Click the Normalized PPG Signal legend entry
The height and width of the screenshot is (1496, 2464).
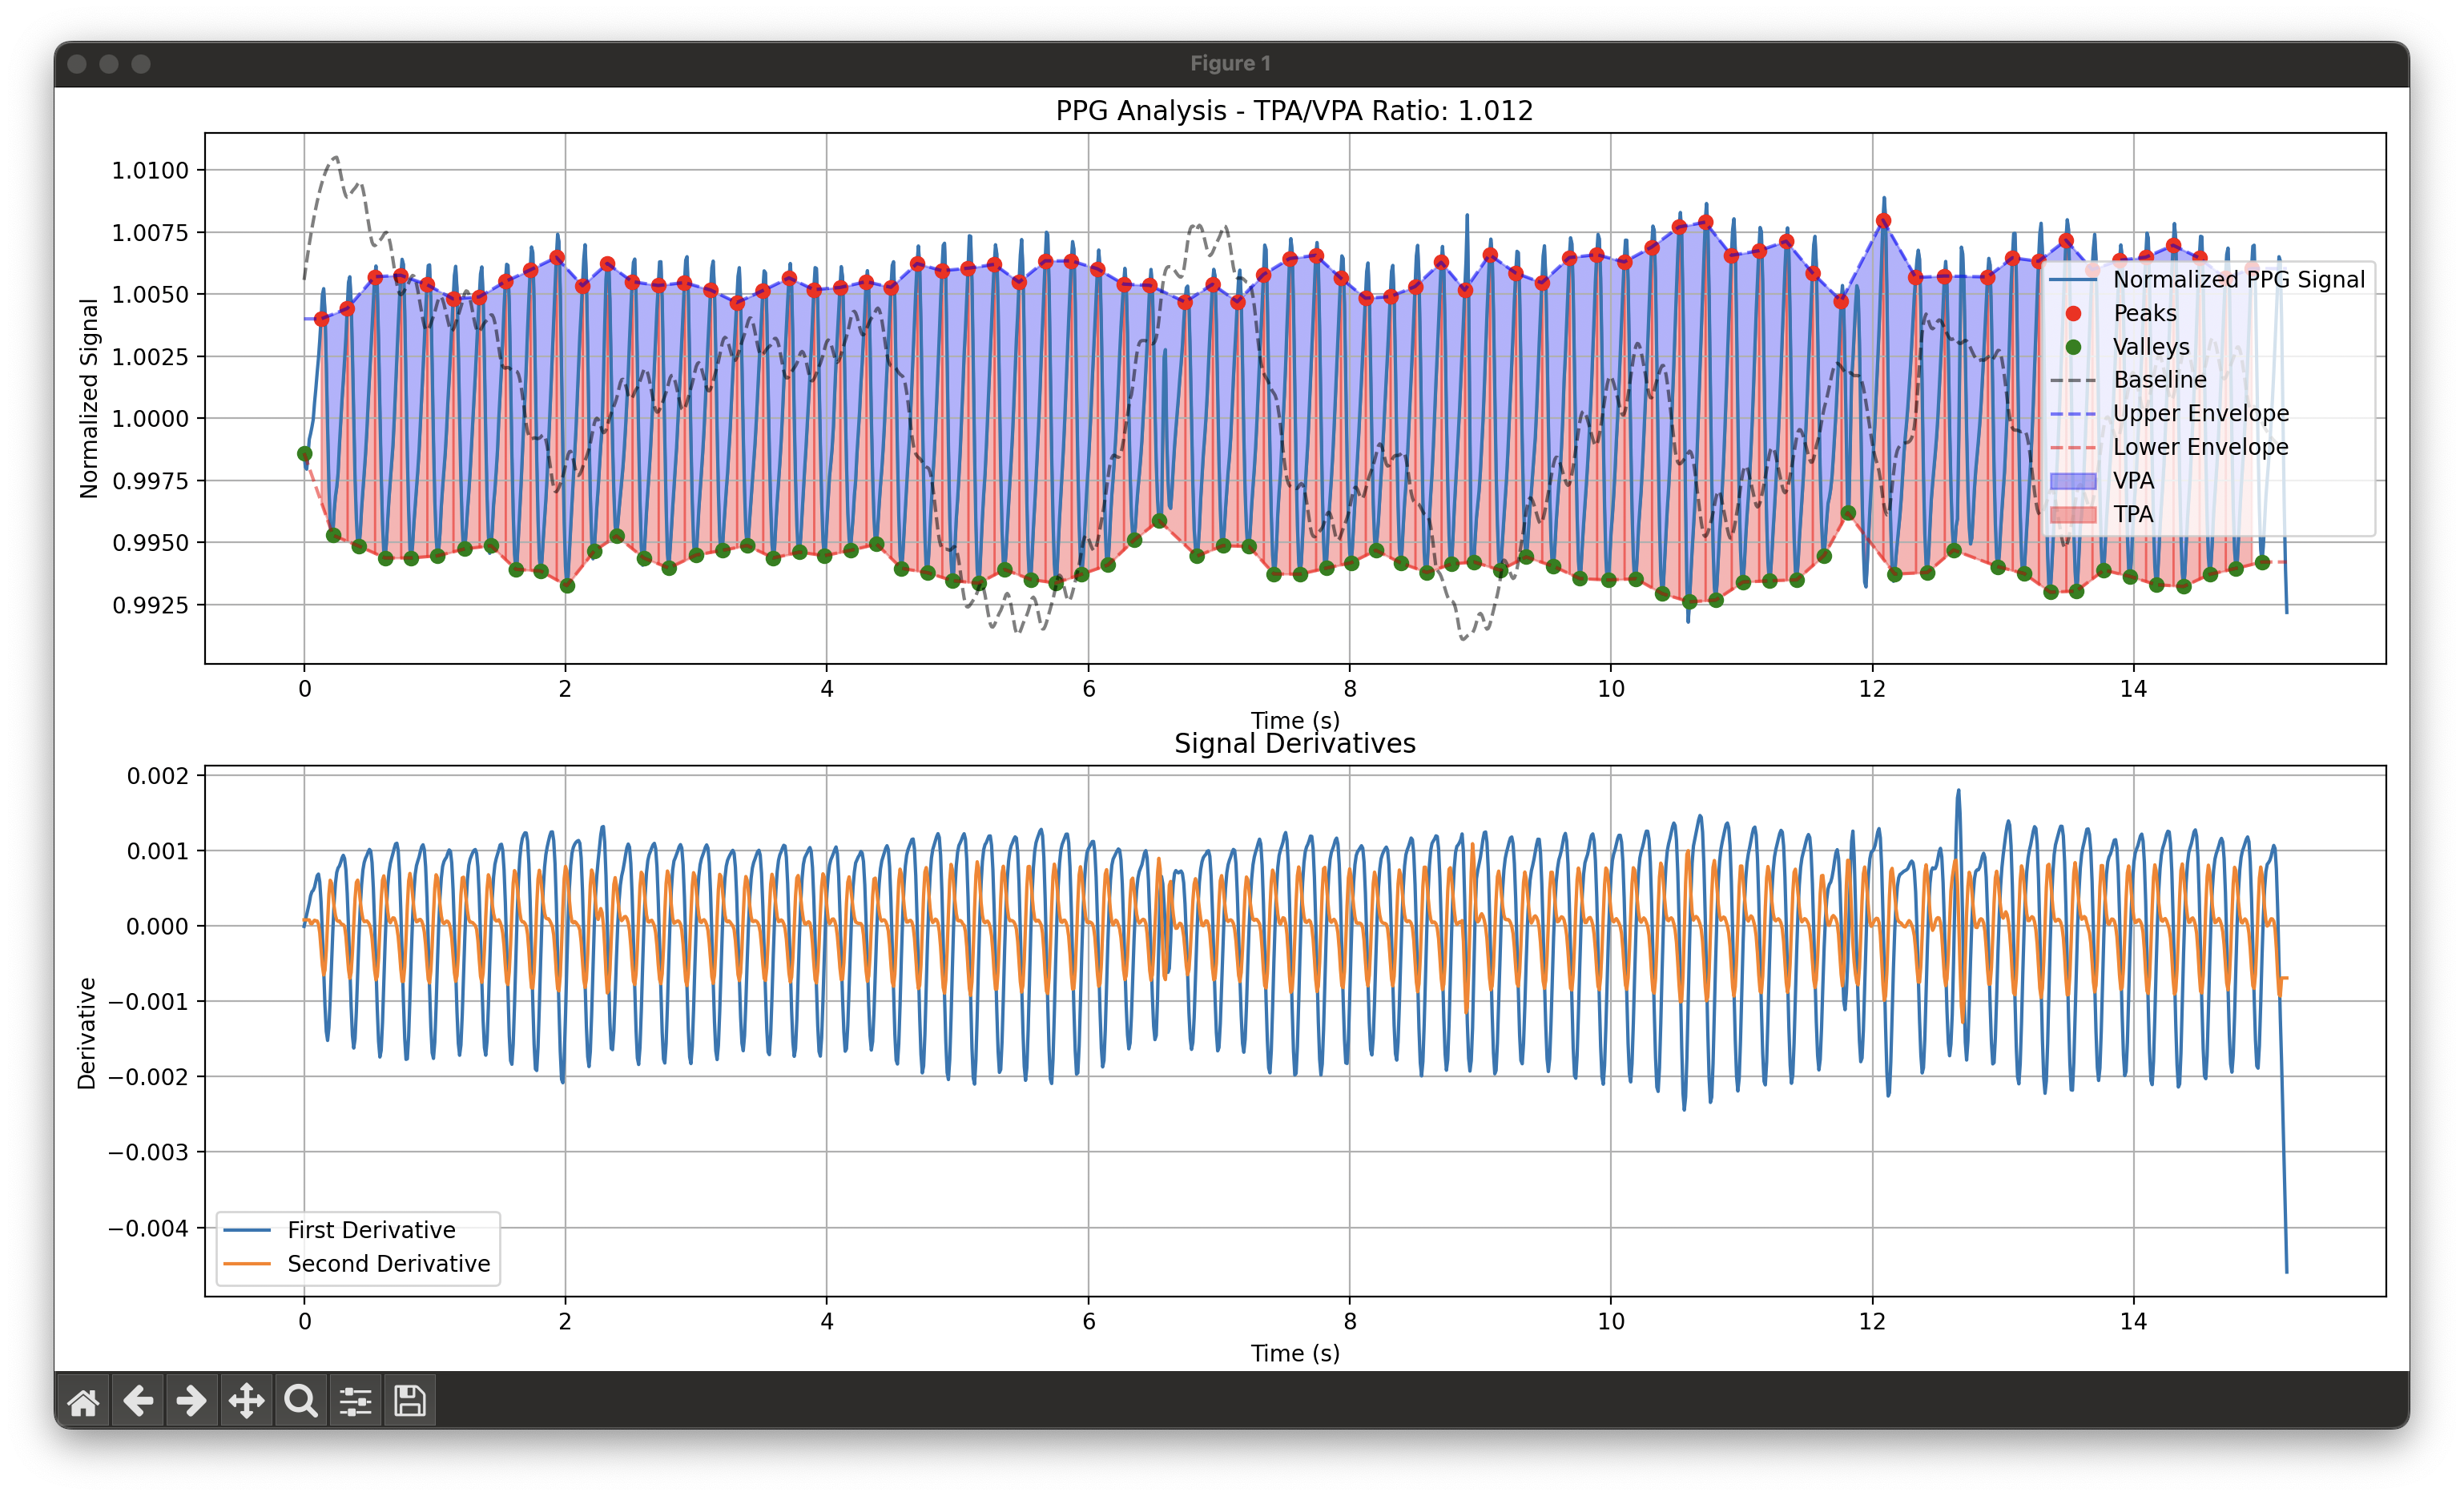tap(2238, 280)
